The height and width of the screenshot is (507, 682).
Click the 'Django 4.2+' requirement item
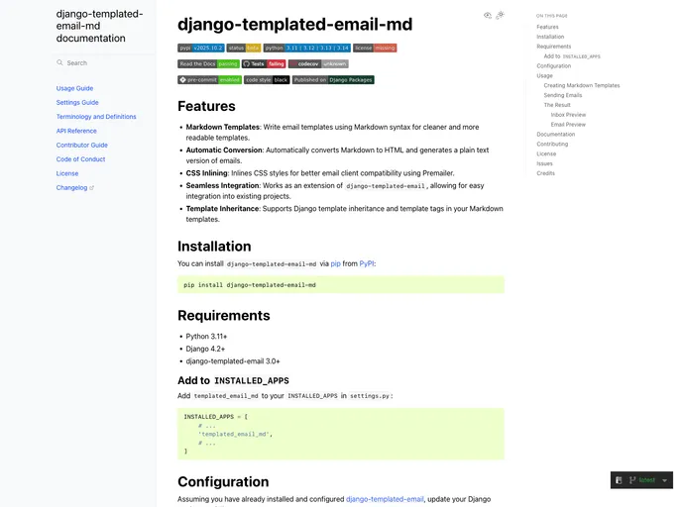click(x=205, y=349)
